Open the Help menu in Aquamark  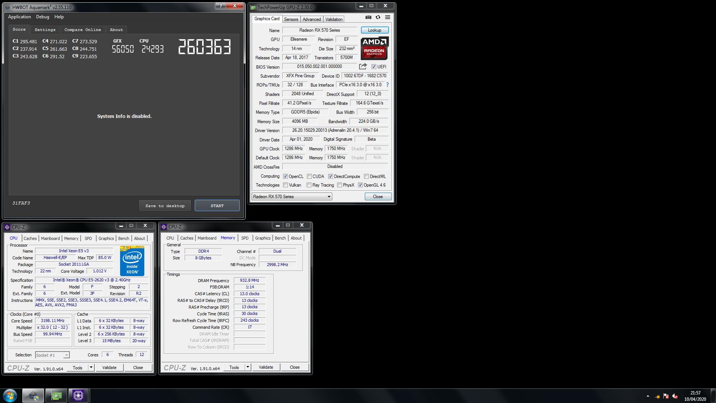59,17
